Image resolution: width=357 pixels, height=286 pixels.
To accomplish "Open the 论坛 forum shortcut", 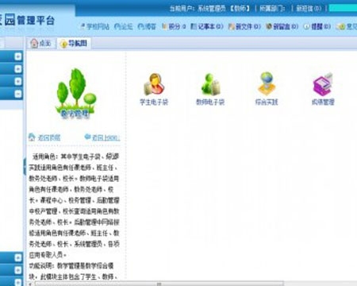I will click(x=124, y=26).
